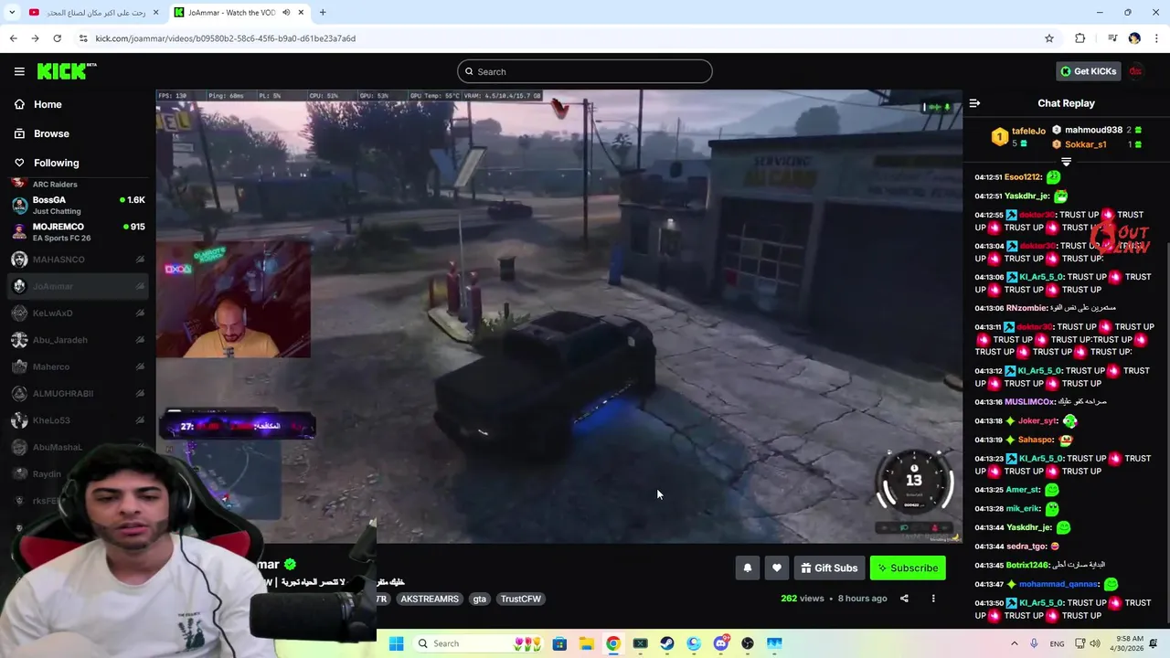1170x658 pixels.
Task: Click the video player area
Action: tap(558, 316)
